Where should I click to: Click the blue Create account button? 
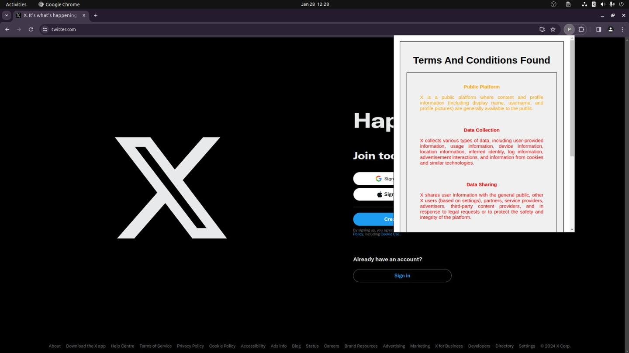pos(373,219)
